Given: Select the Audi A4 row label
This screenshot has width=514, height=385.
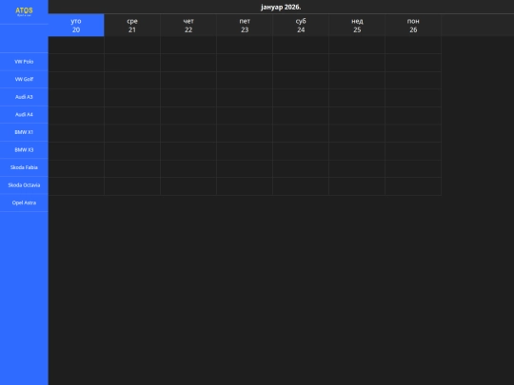Looking at the screenshot, I should [24, 115].
